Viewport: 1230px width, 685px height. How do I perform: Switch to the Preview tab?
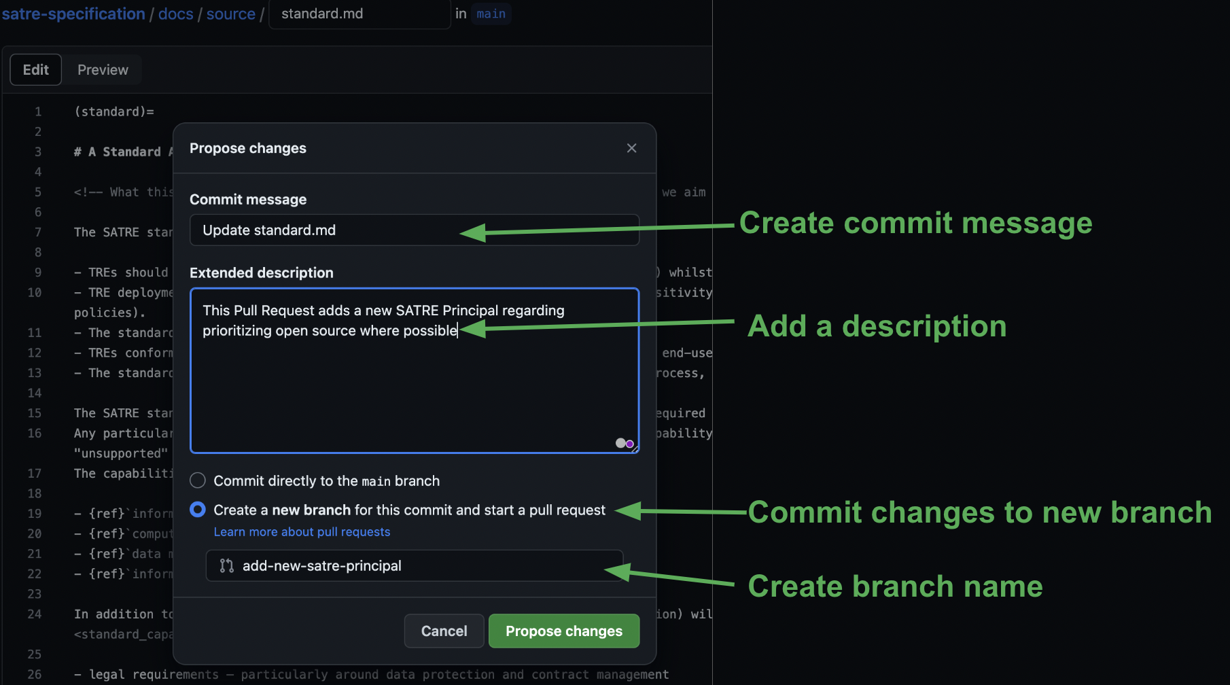pos(103,70)
